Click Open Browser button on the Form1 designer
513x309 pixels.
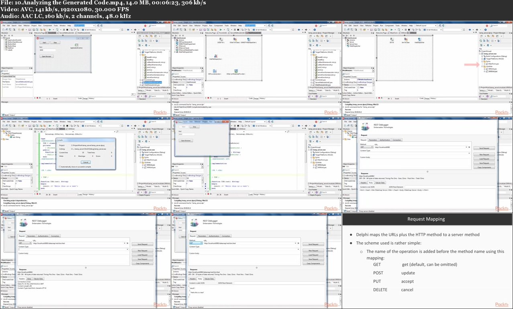(x=47, y=56)
